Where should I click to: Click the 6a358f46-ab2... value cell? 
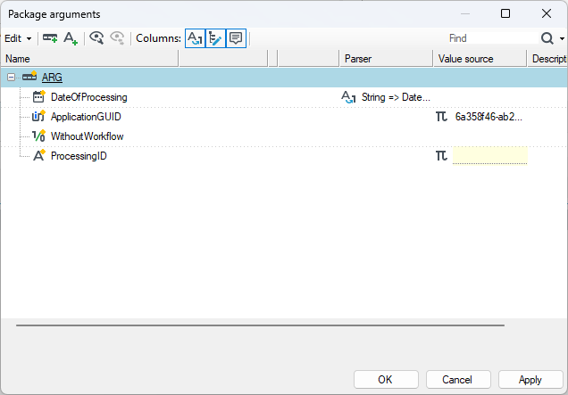tap(489, 117)
